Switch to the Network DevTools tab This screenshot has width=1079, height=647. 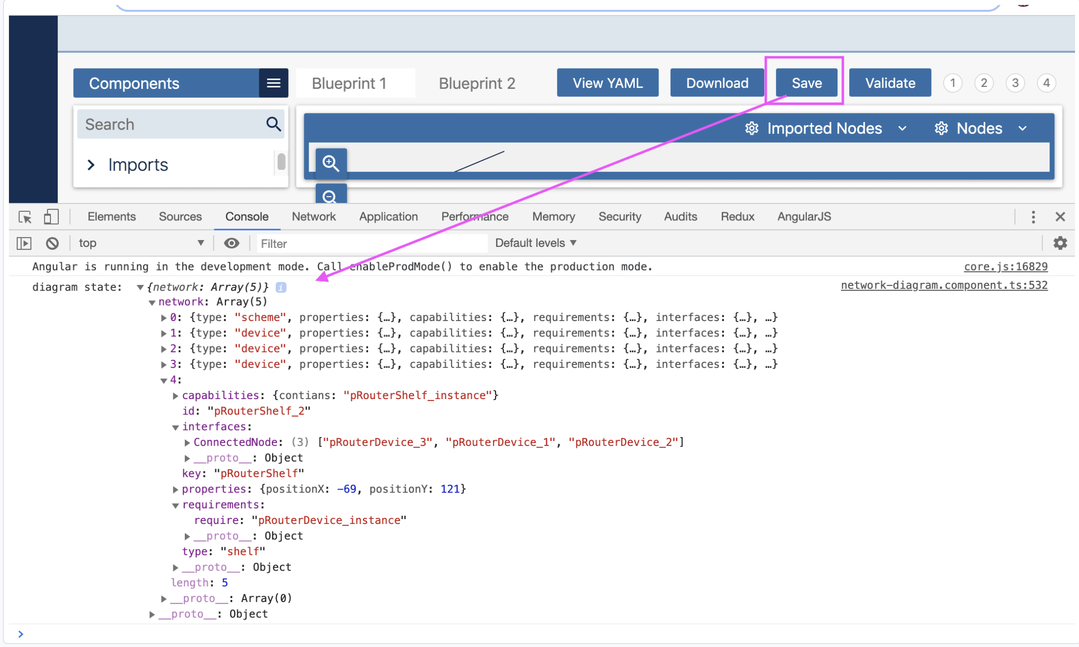(313, 217)
